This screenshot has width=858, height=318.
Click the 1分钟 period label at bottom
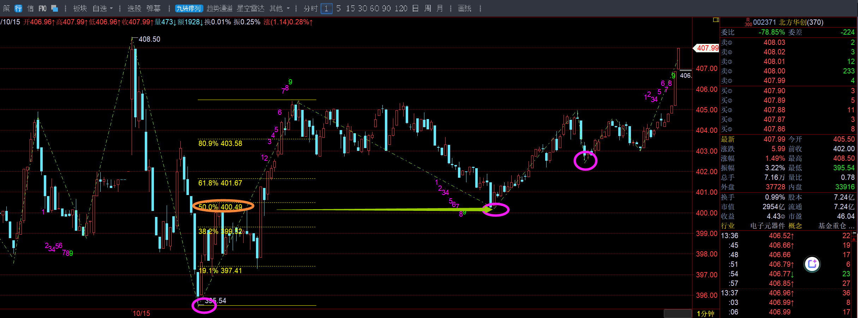coord(705,314)
